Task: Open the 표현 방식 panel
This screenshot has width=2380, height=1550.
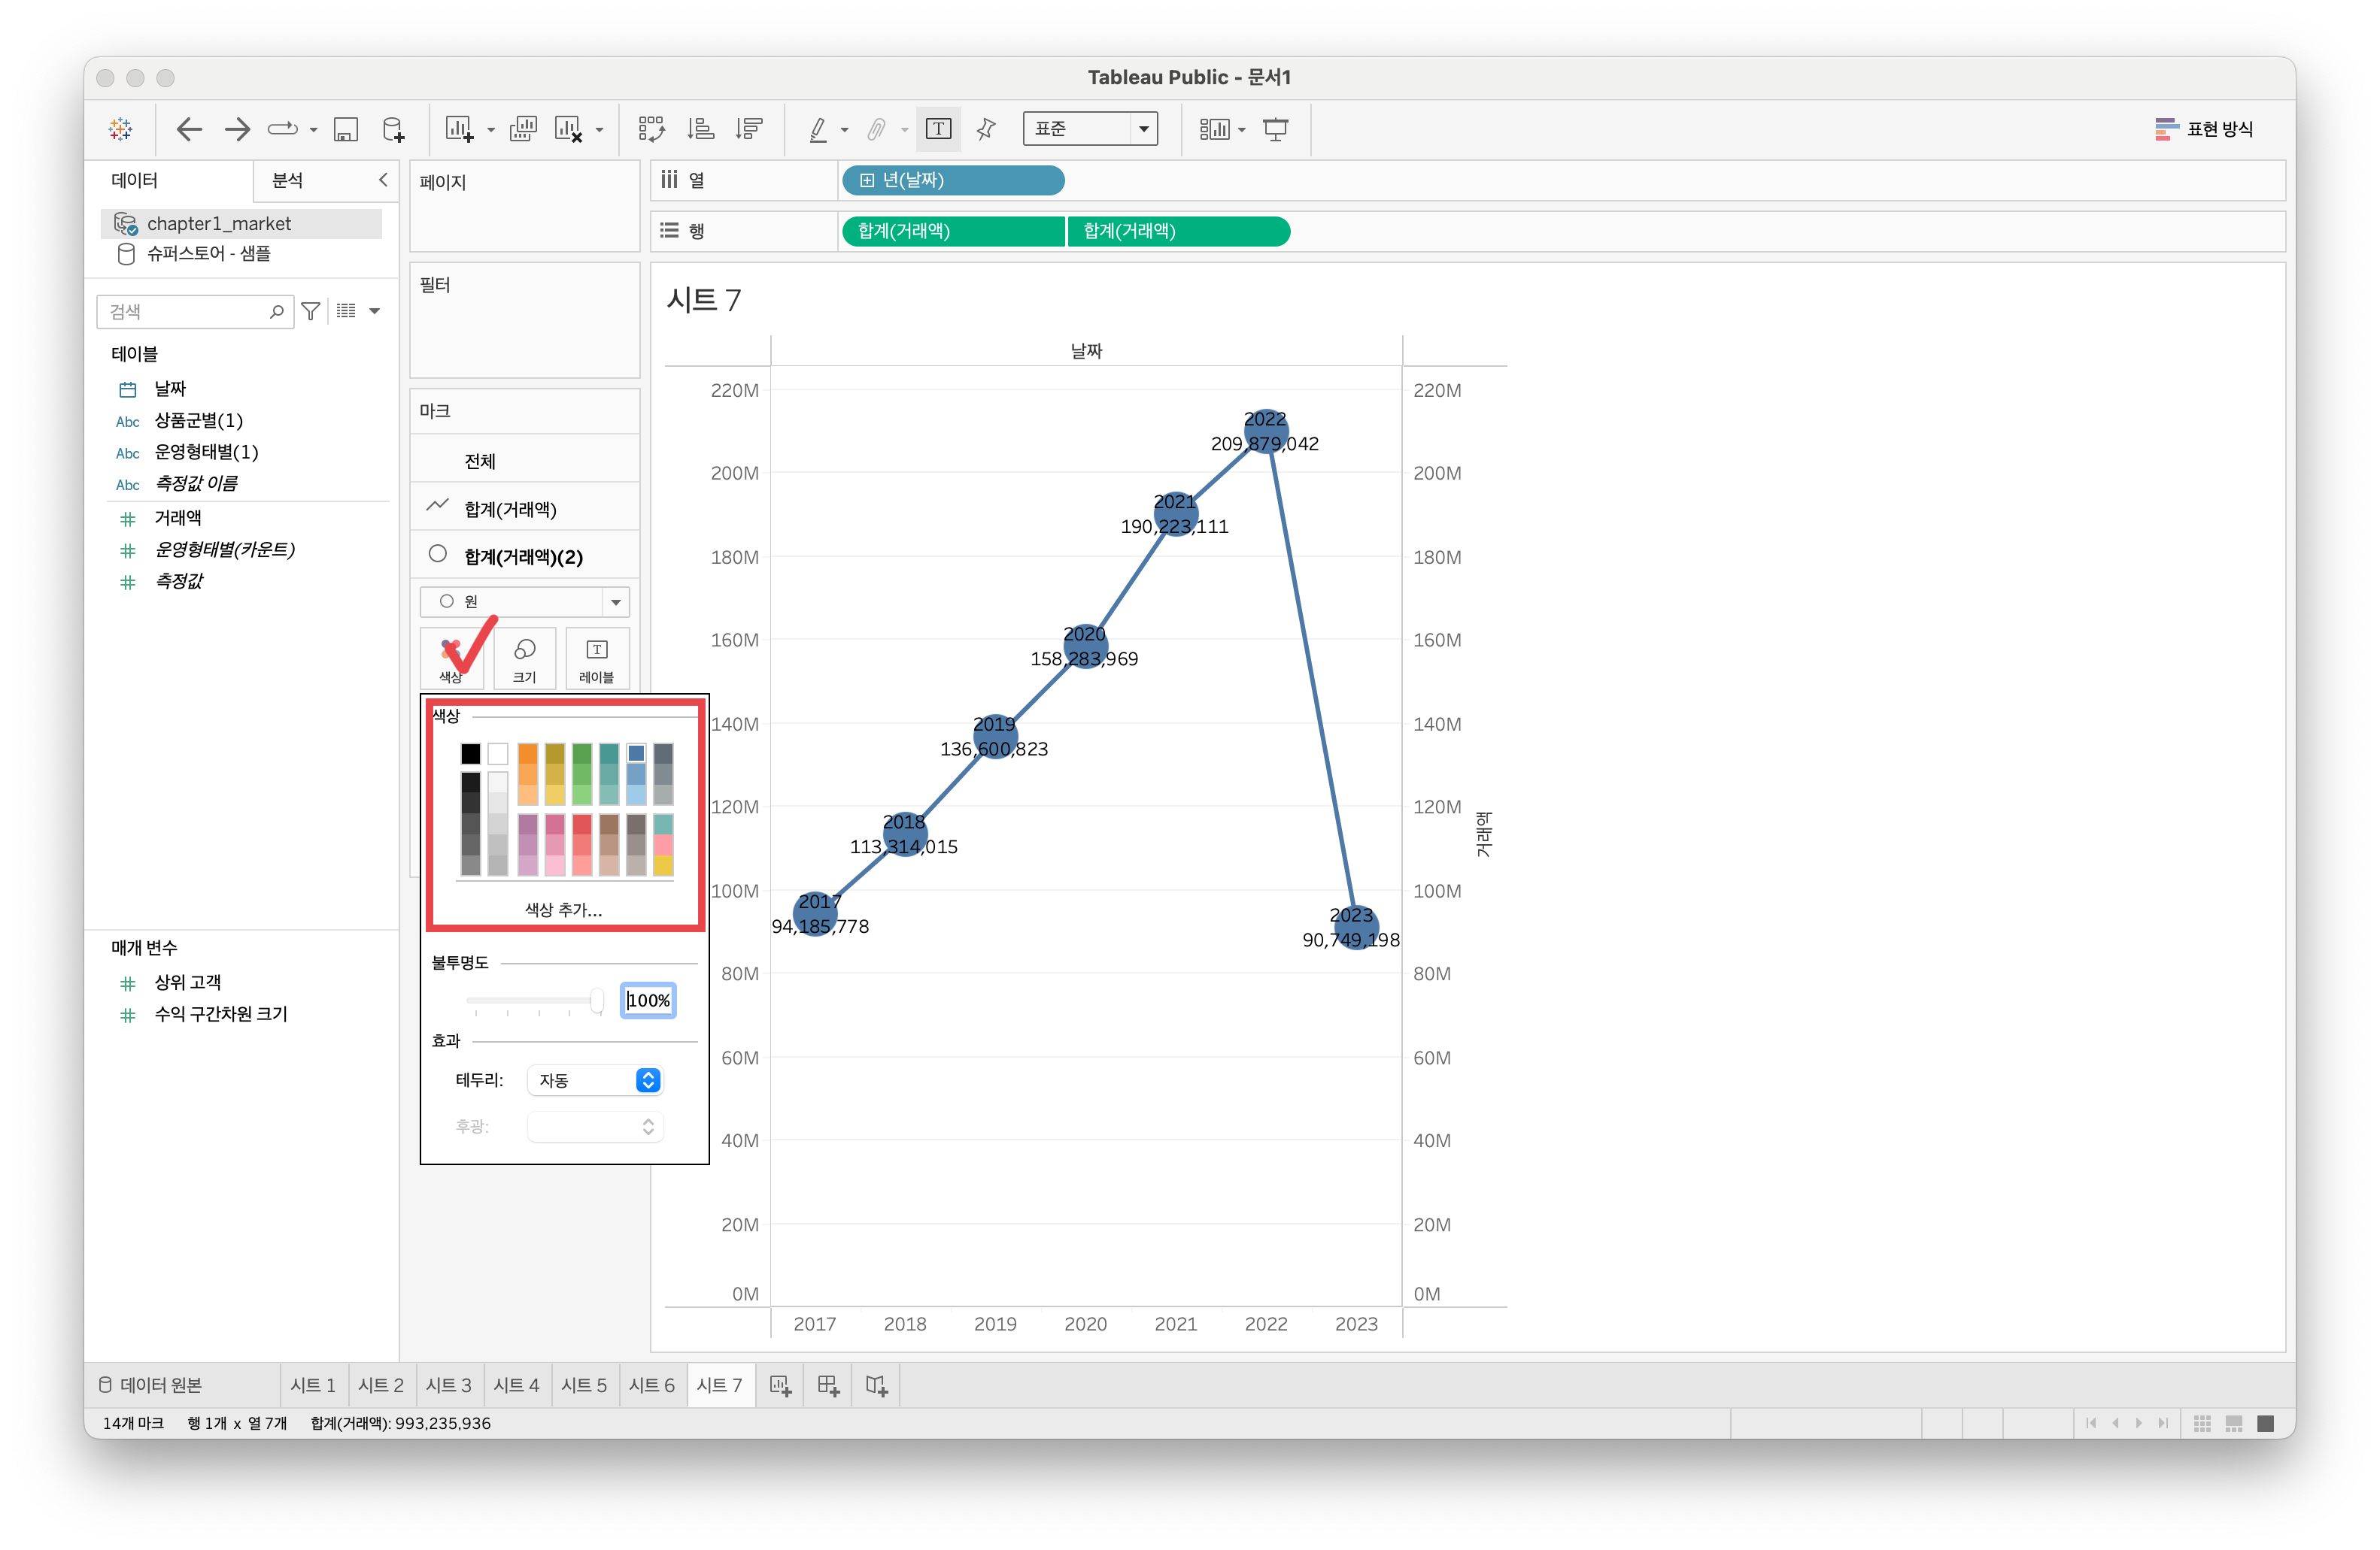Action: pyautogui.click(x=2204, y=129)
